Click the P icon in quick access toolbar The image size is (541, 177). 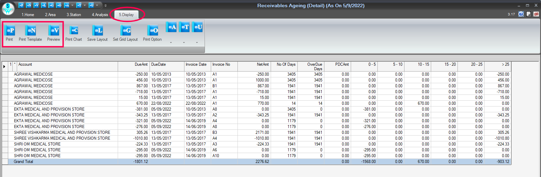pos(21,5)
